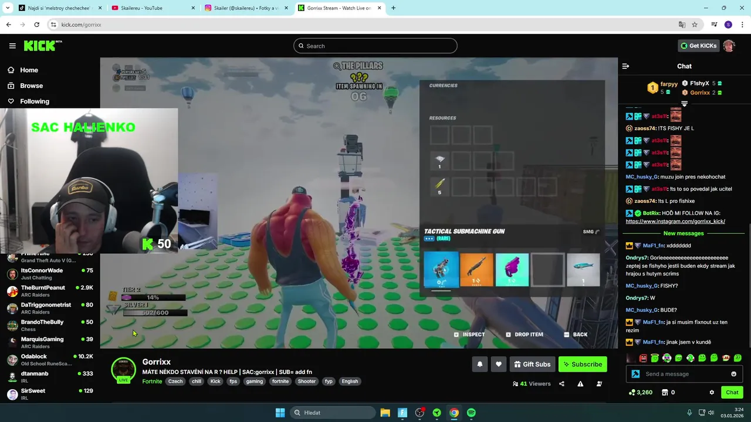Click the 41 Viewers count
Viewport: 751px width, 422px height.
click(x=532, y=384)
